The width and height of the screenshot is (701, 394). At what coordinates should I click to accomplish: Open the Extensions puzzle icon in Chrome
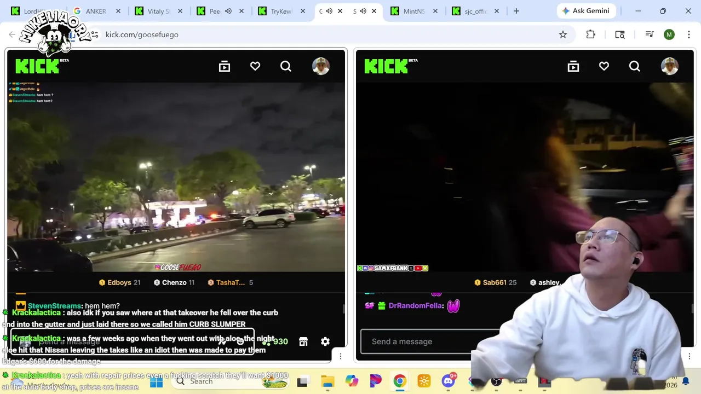[x=590, y=34]
